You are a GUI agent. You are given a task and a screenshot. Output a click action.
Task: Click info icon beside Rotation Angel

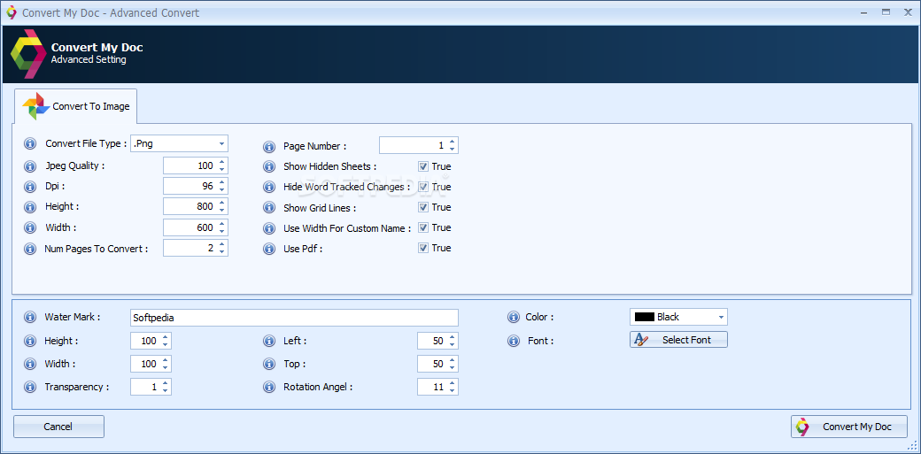click(x=269, y=388)
